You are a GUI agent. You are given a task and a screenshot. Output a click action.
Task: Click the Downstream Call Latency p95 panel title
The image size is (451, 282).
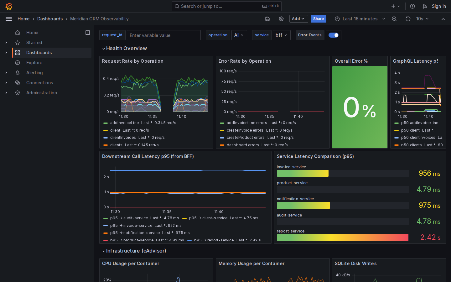click(x=148, y=156)
